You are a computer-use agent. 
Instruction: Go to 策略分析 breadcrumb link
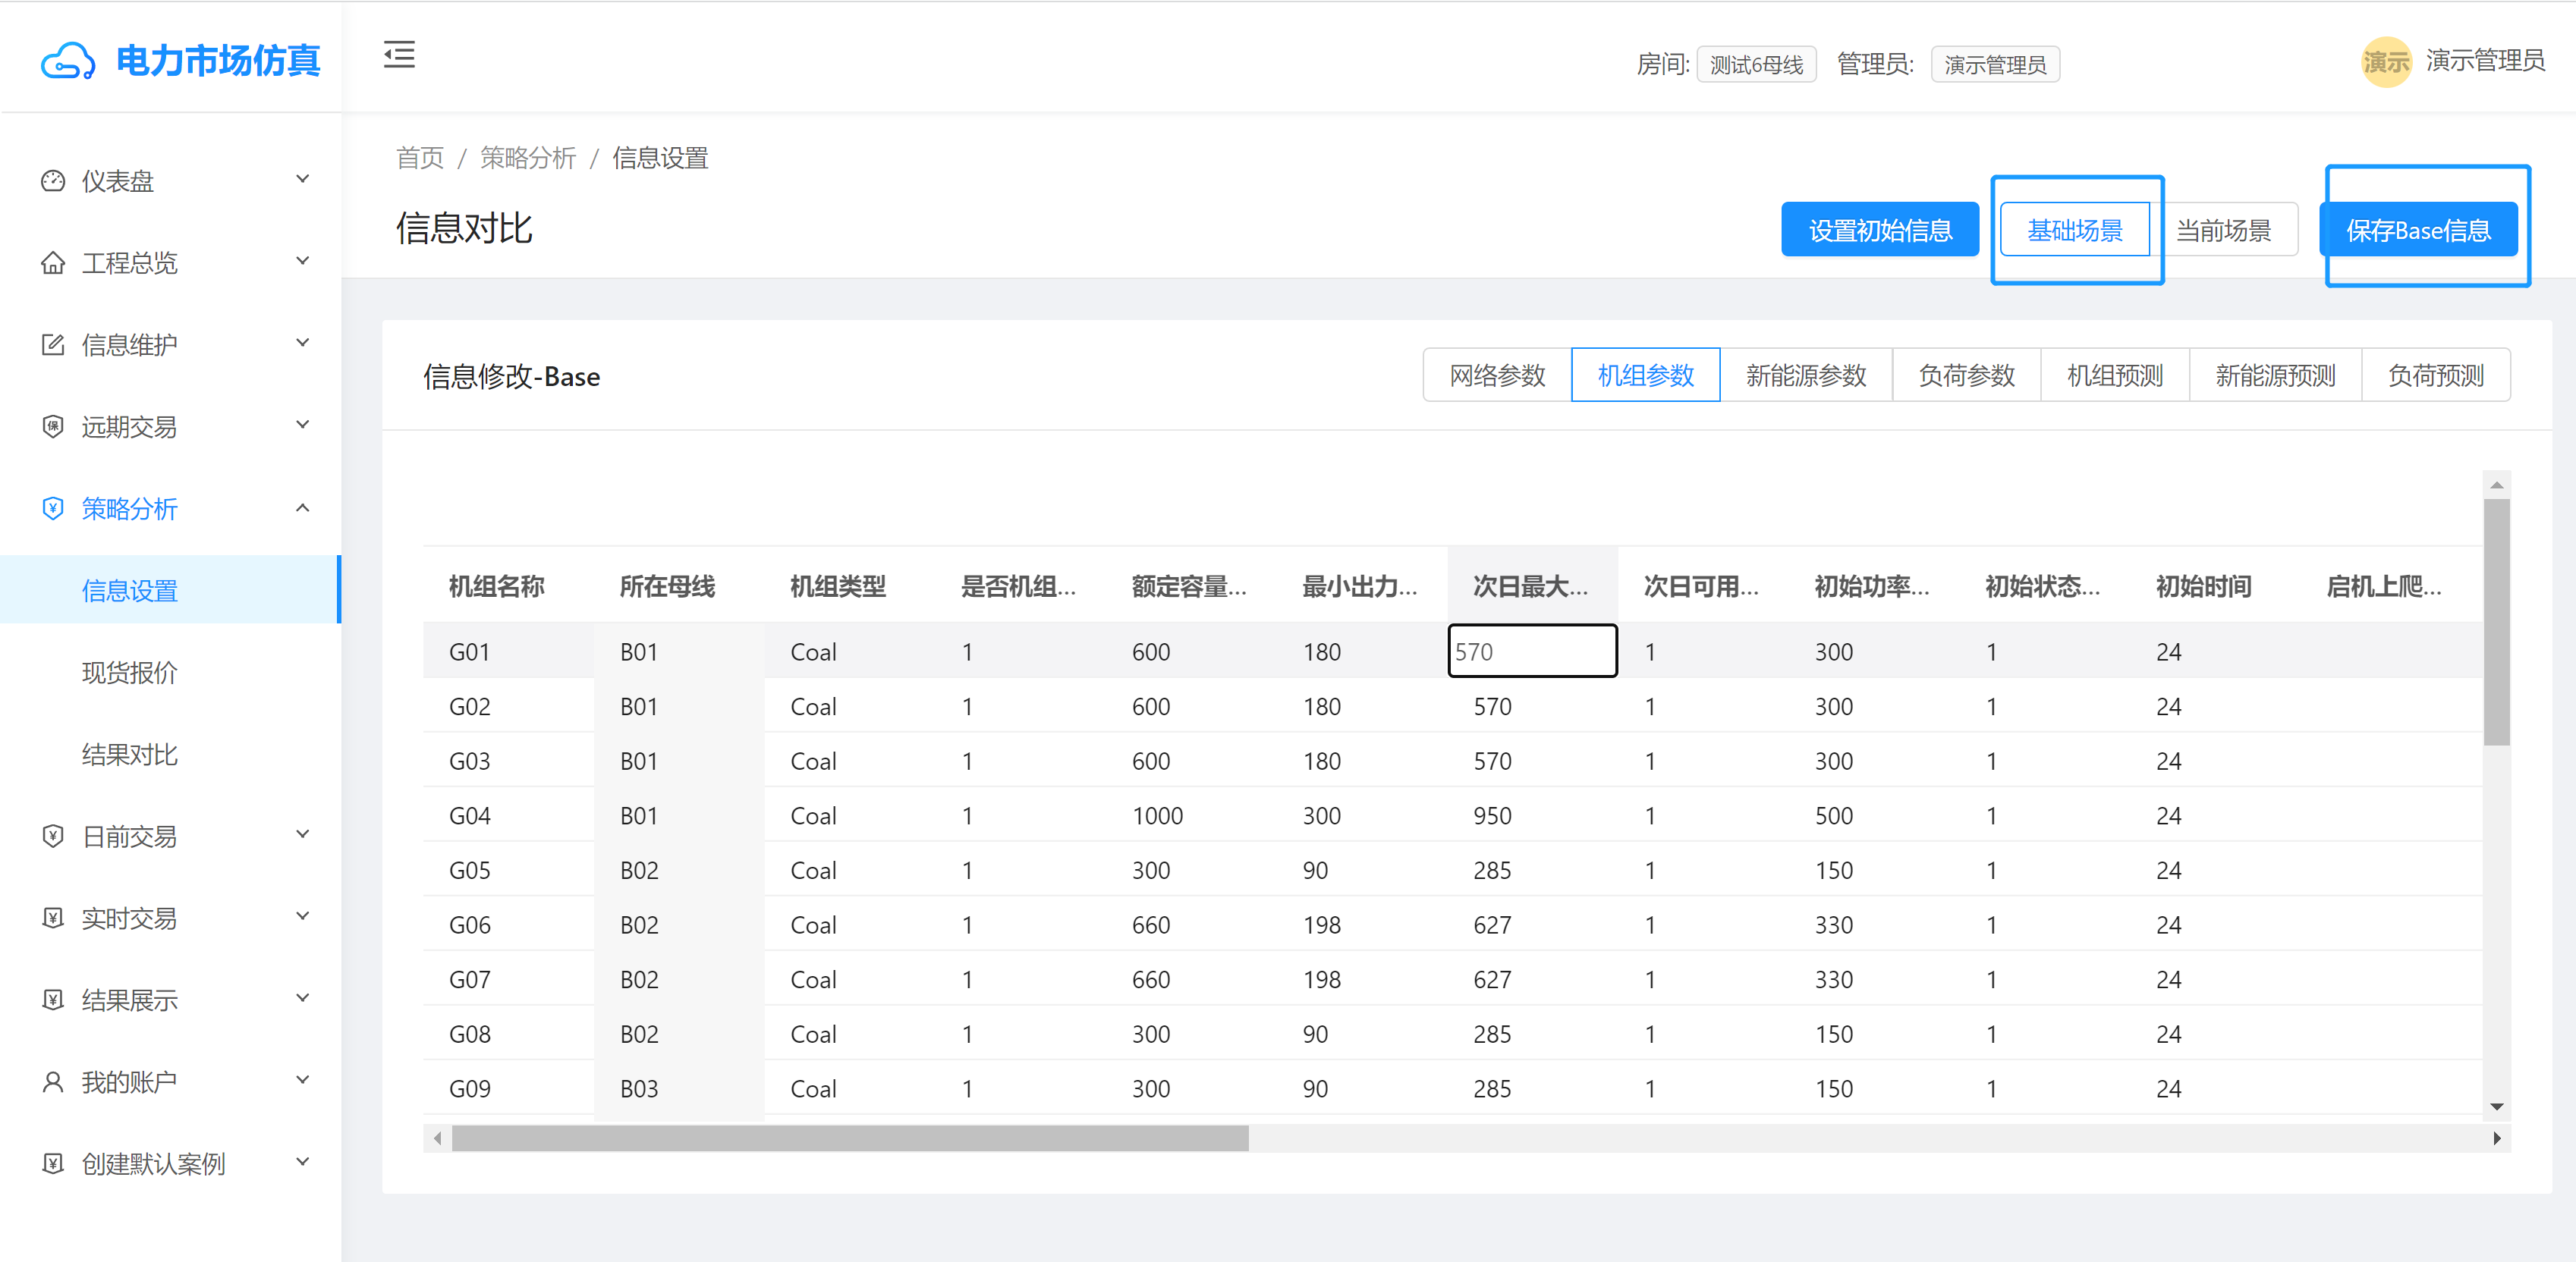coord(528,158)
